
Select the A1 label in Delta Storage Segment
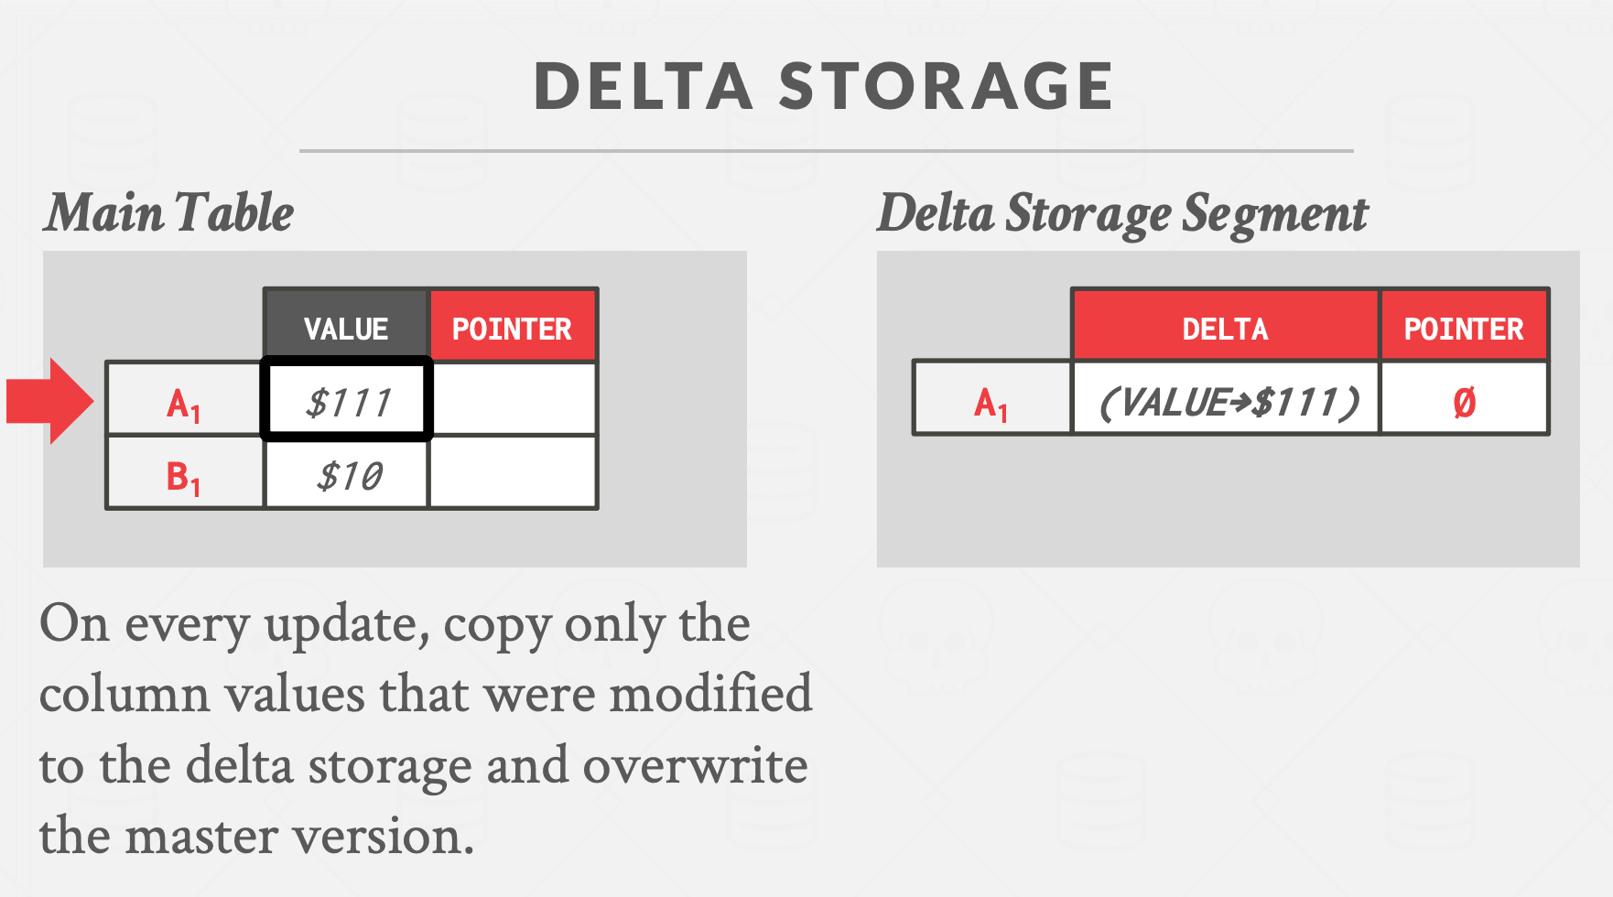[991, 402]
